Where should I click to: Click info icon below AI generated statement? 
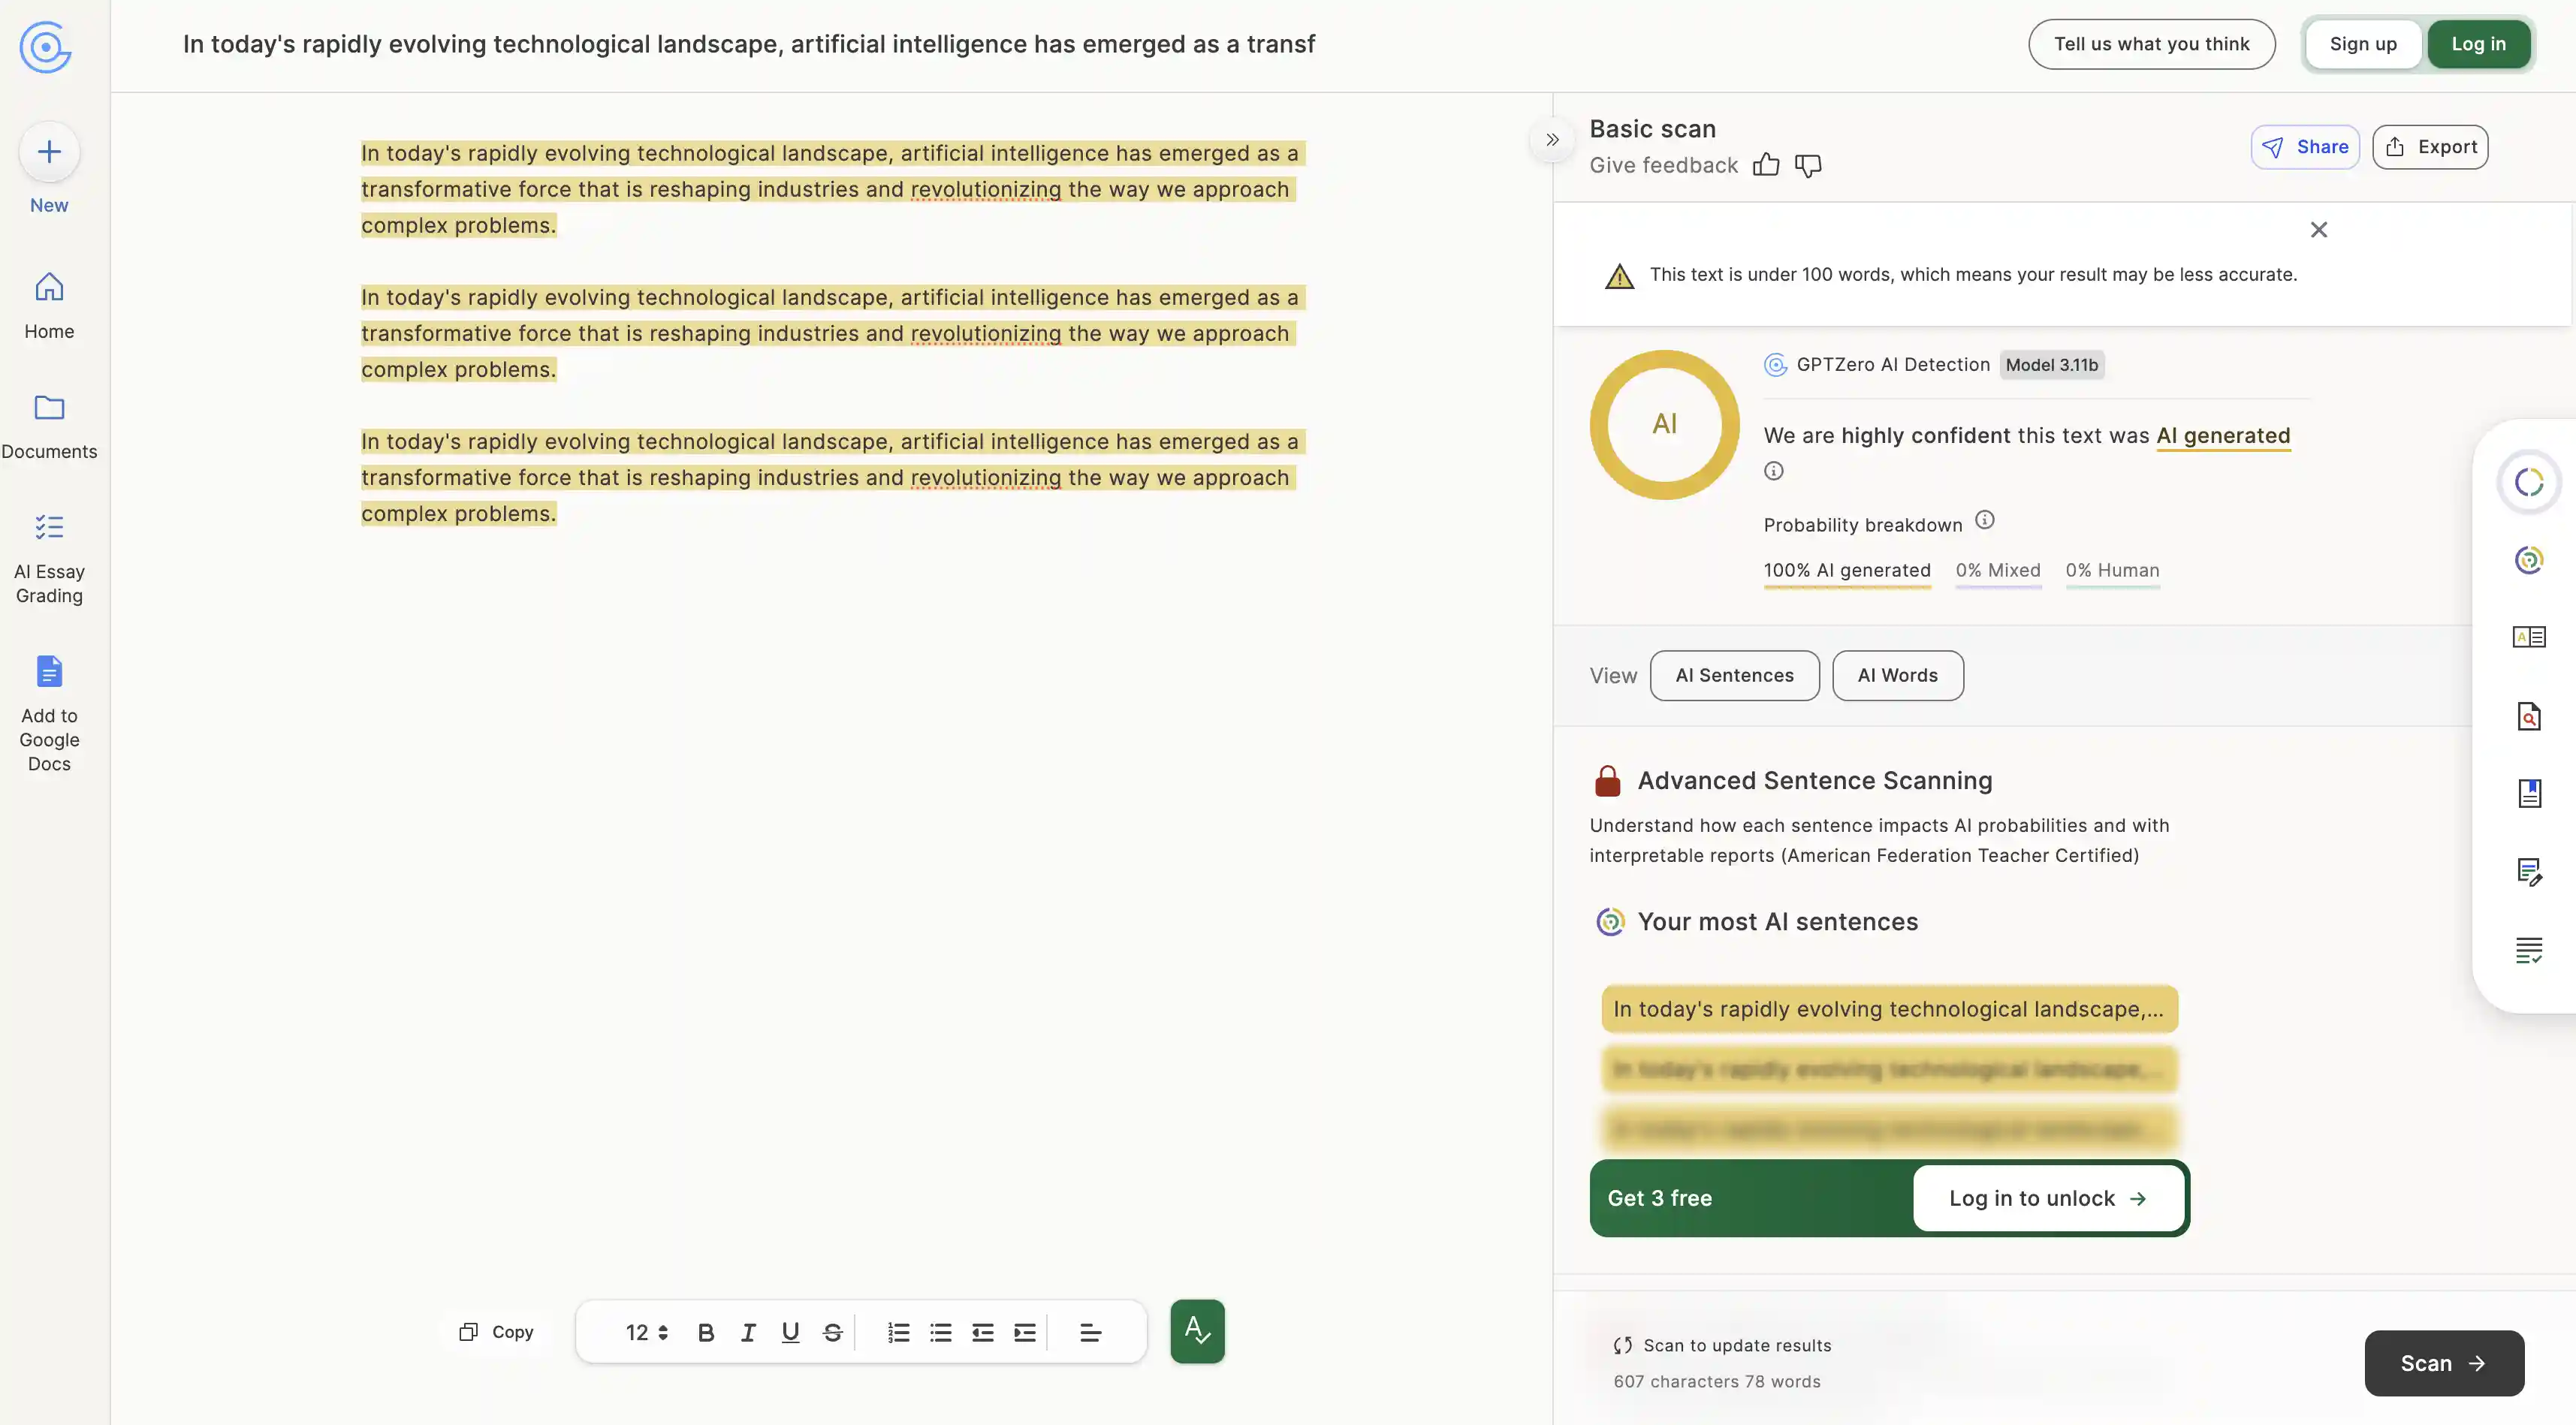[x=1774, y=471]
